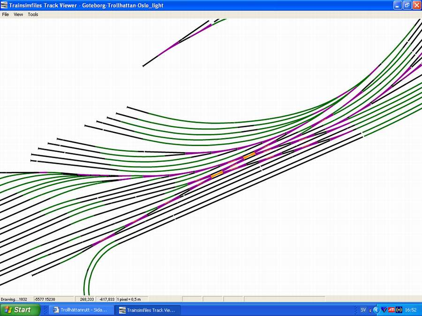Open the View menu

[x=18, y=15]
